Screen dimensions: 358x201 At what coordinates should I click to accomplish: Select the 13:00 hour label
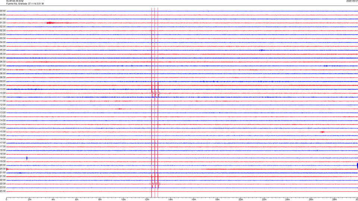click(3, 112)
